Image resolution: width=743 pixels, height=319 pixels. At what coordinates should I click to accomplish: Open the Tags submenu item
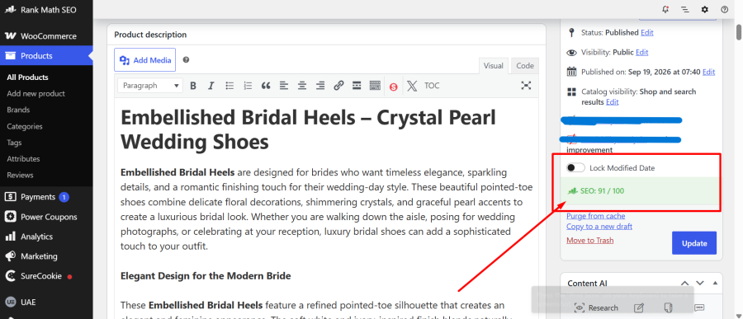coord(14,143)
